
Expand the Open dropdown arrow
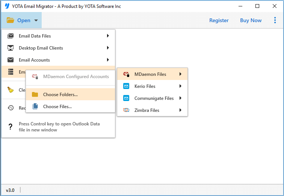[x=36, y=20]
